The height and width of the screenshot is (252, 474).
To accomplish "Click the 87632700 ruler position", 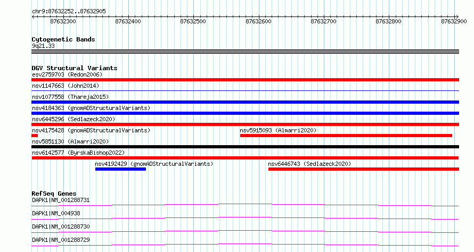I will pyautogui.click(x=323, y=21).
